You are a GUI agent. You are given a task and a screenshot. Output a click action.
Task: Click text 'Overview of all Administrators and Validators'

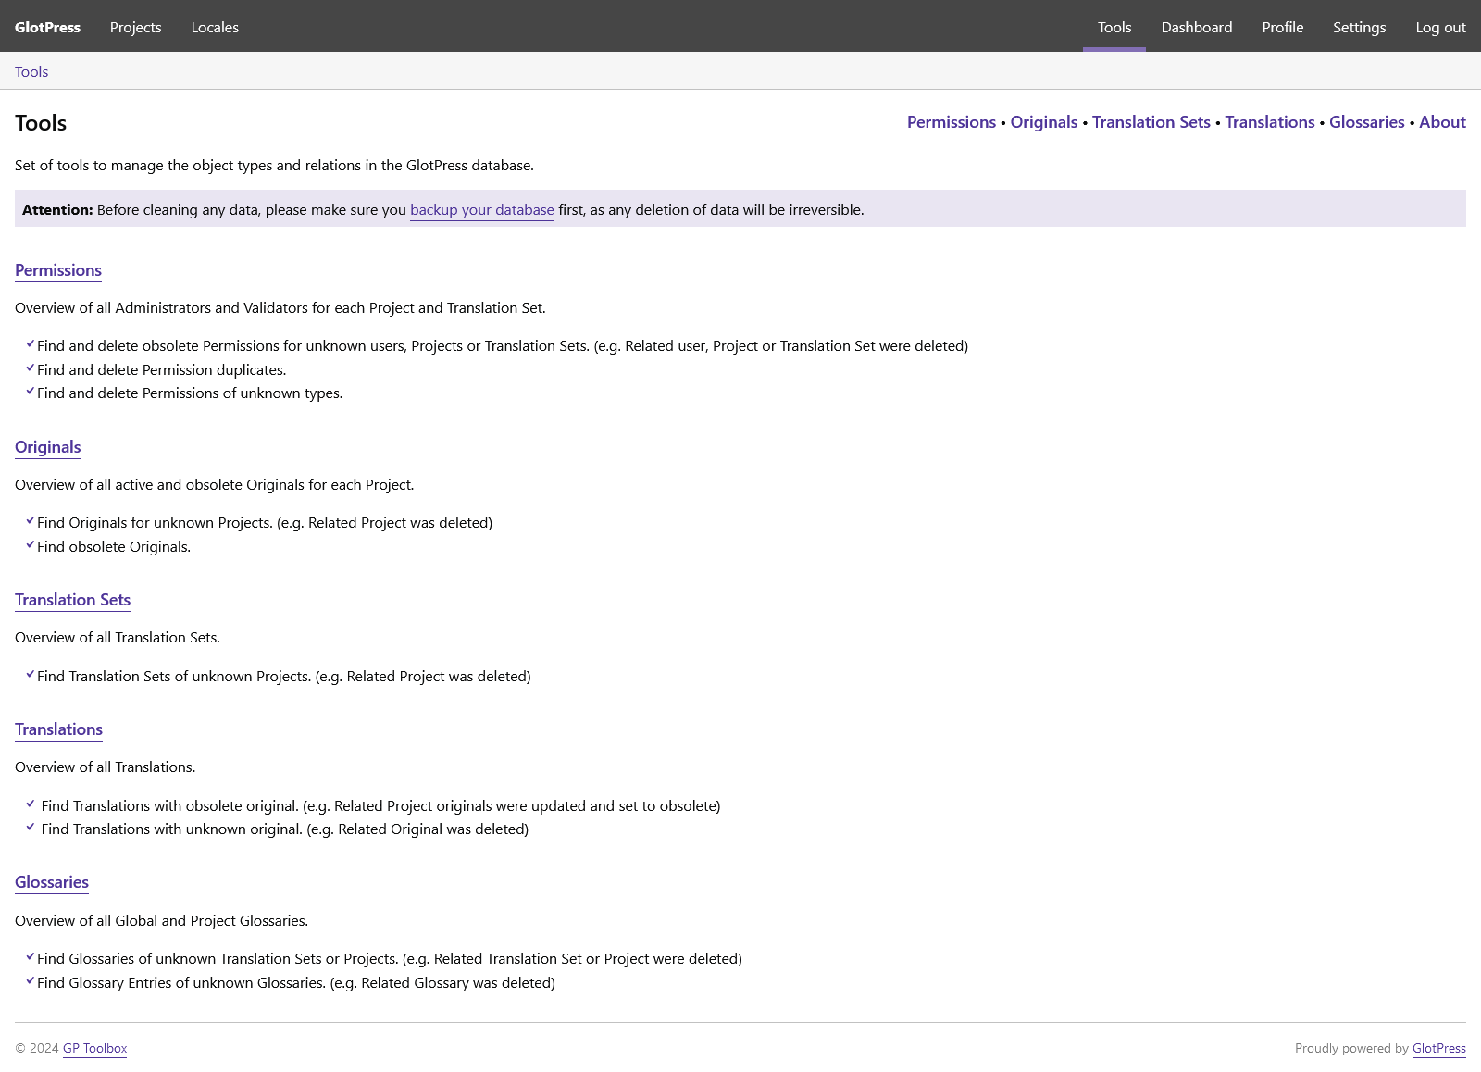(161, 307)
